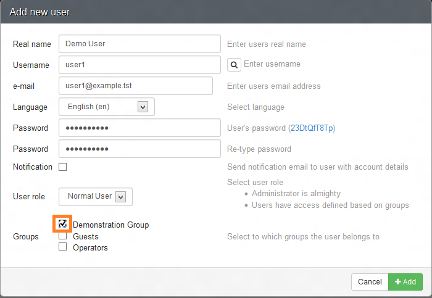Viewport: 432px width, 298px height.
Task: Uncheck the Demonstration Group checkbox
Action: [x=62, y=223]
